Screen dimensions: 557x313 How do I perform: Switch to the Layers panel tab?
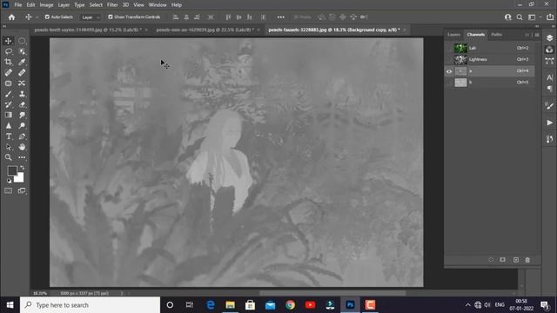pos(453,35)
